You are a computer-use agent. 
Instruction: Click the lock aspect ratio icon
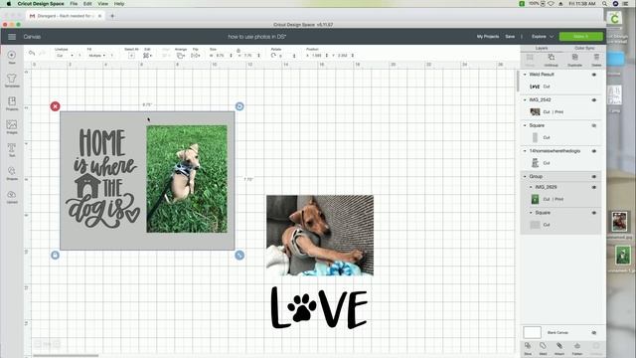pos(238,51)
